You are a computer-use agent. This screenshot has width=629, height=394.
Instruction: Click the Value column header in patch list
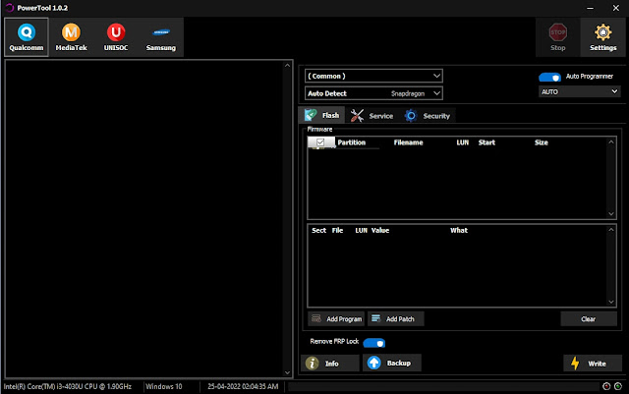coord(380,230)
